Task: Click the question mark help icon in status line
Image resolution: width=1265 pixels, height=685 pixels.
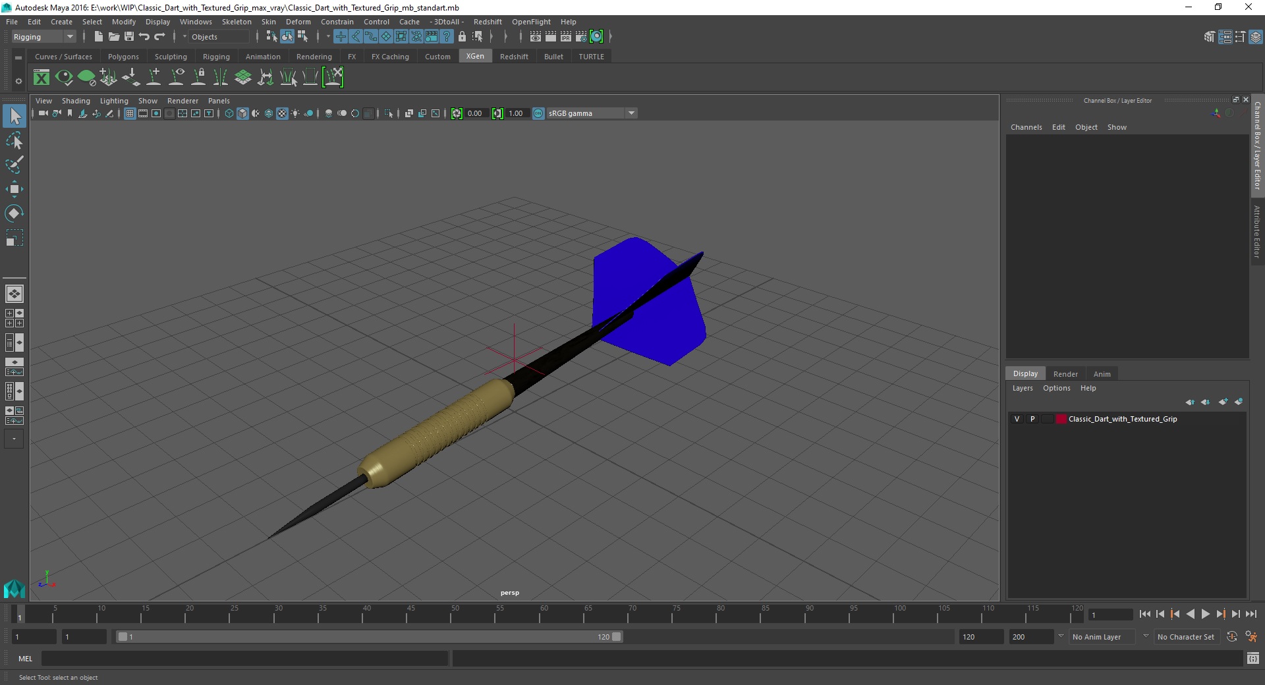Action: click(x=447, y=37)
